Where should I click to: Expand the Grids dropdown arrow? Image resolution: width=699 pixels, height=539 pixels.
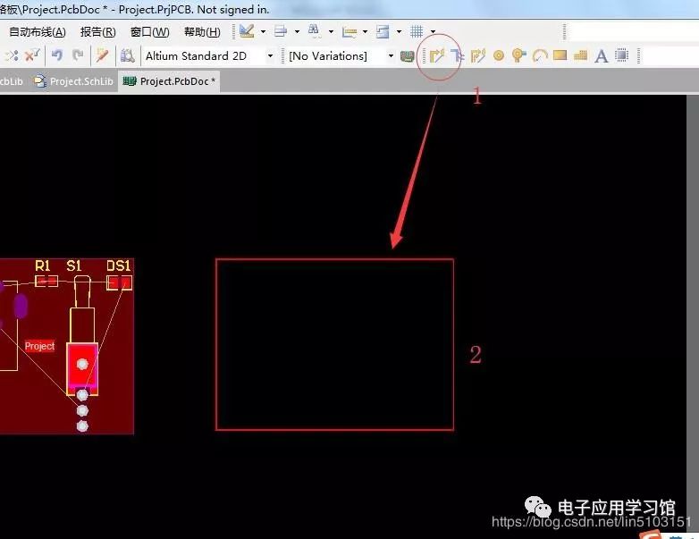433,31
